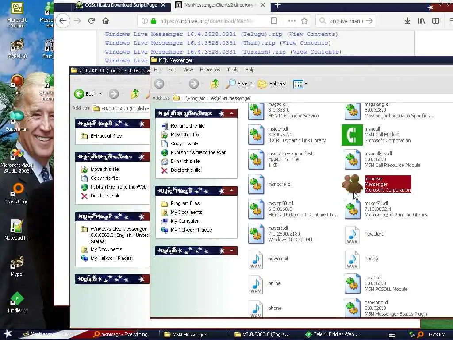Select the newemail WAV file

tap(268, 259)
